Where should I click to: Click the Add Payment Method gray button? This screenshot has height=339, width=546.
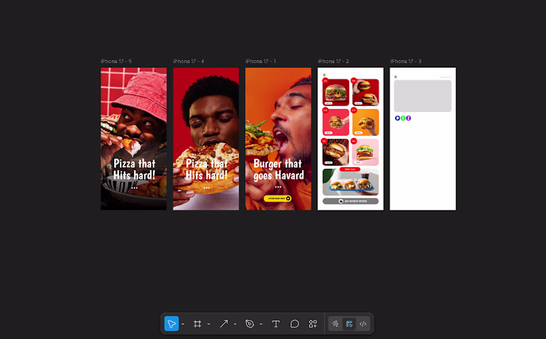point(351,201)
